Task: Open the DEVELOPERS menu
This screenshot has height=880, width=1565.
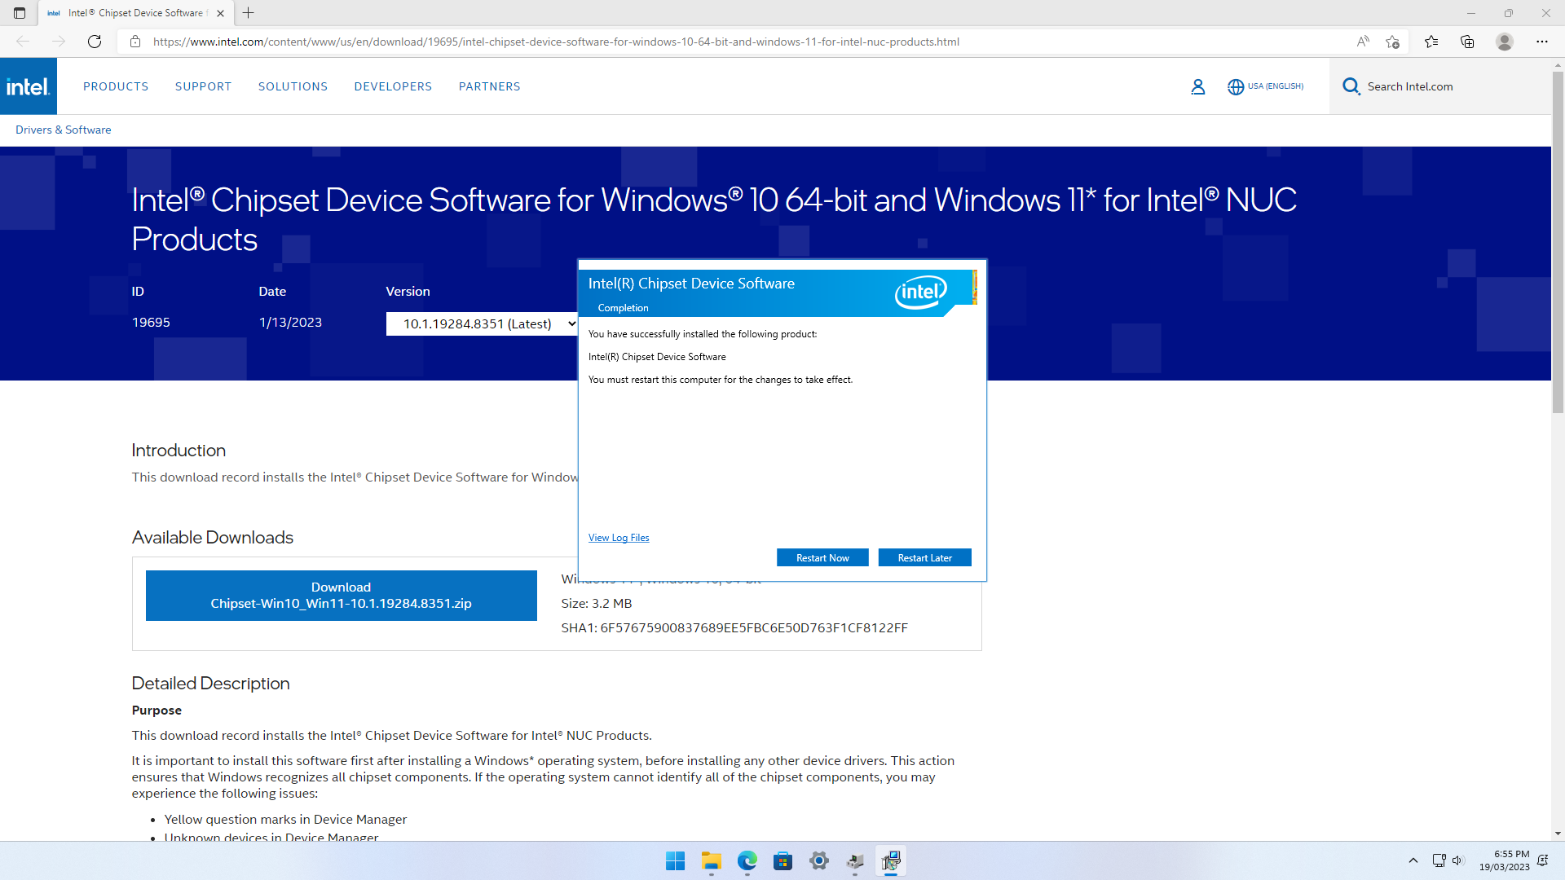Action: 394,86
